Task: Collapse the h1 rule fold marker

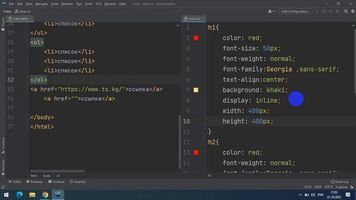Action: click(205, 28)
